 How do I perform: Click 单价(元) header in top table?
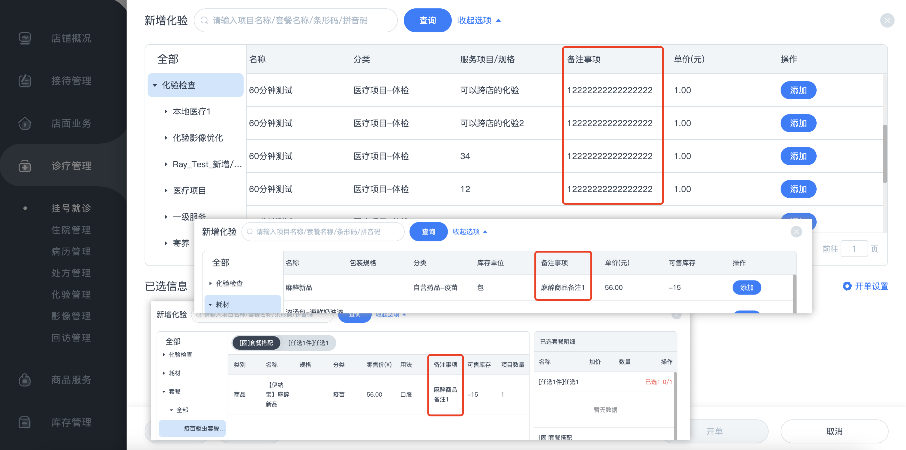[689, 59]
